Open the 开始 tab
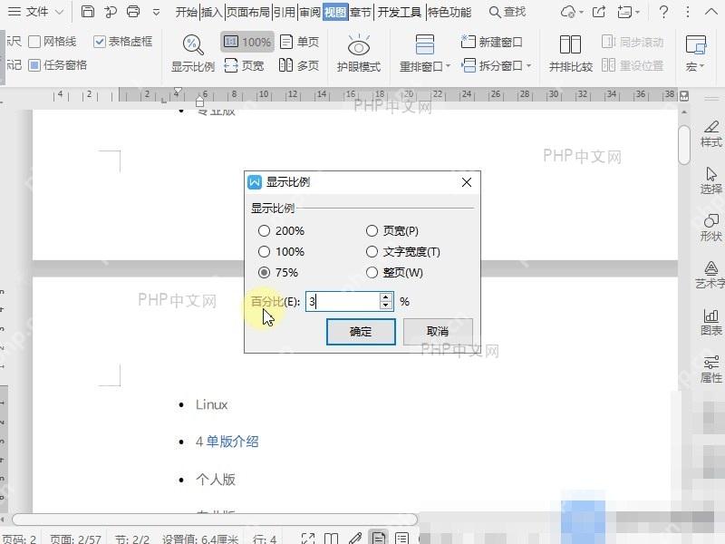 point(187,12)
